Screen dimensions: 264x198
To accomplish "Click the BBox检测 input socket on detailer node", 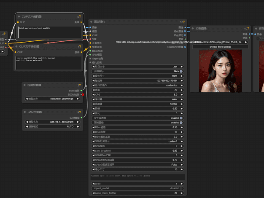I will 90,51.
